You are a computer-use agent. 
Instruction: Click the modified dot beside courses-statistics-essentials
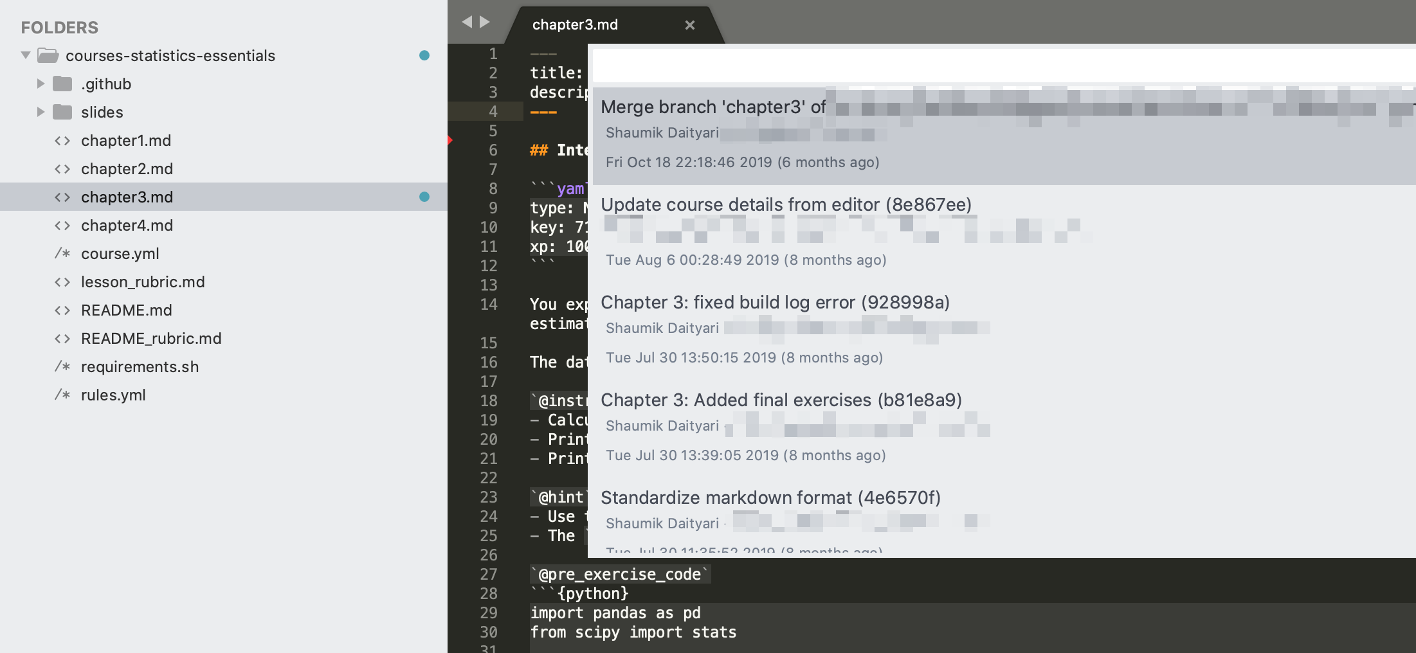(424, 55)
